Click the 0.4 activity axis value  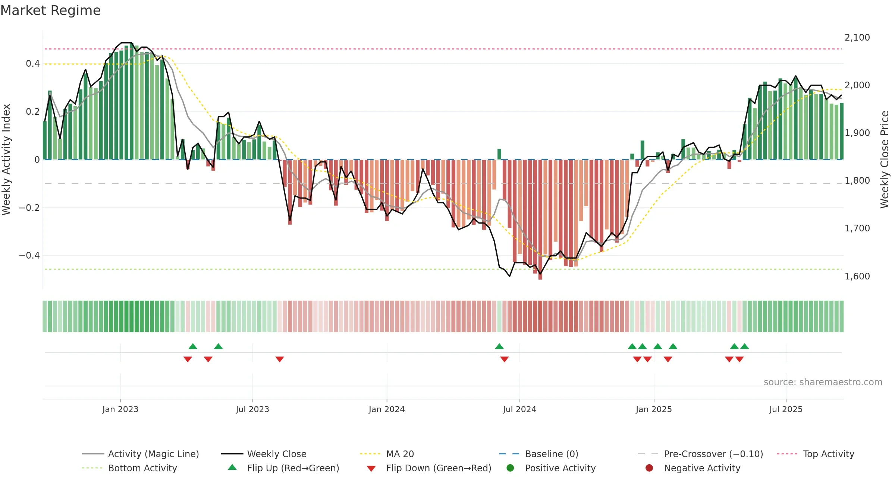tap(33, 64)
